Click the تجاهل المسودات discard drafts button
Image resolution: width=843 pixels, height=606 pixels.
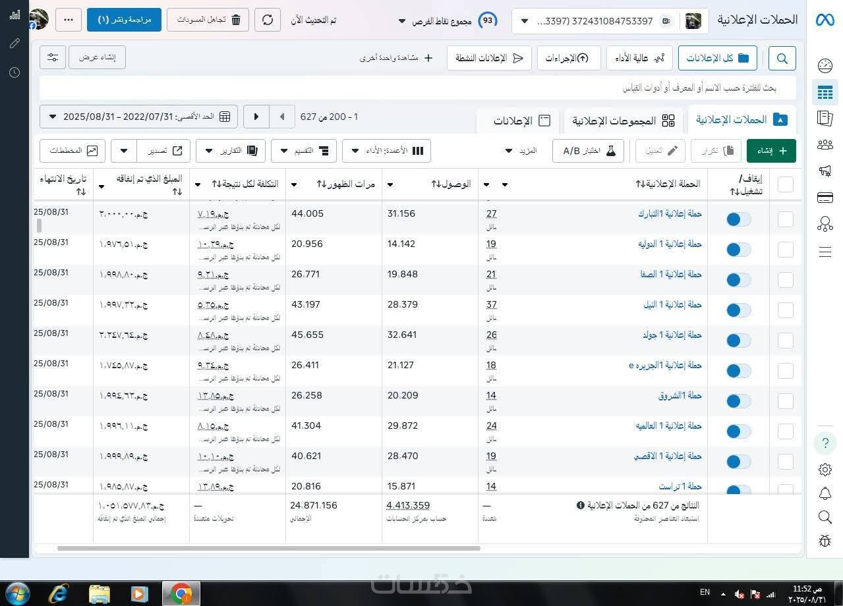point(208,20)
